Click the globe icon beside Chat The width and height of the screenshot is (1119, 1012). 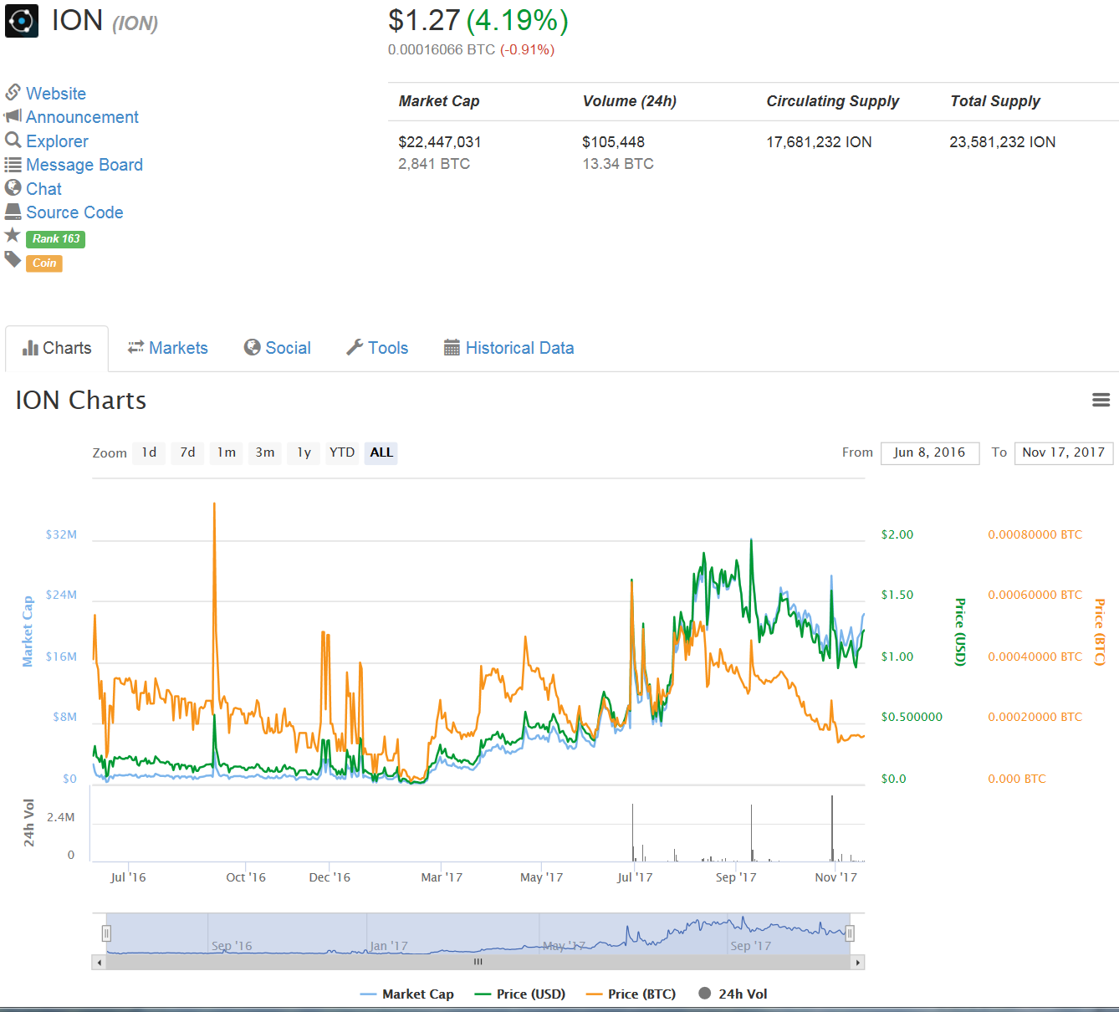[x=13, y=187]
